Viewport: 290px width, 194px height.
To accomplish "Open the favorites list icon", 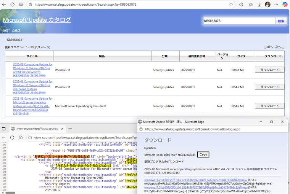I will click(x=251, y=5).
